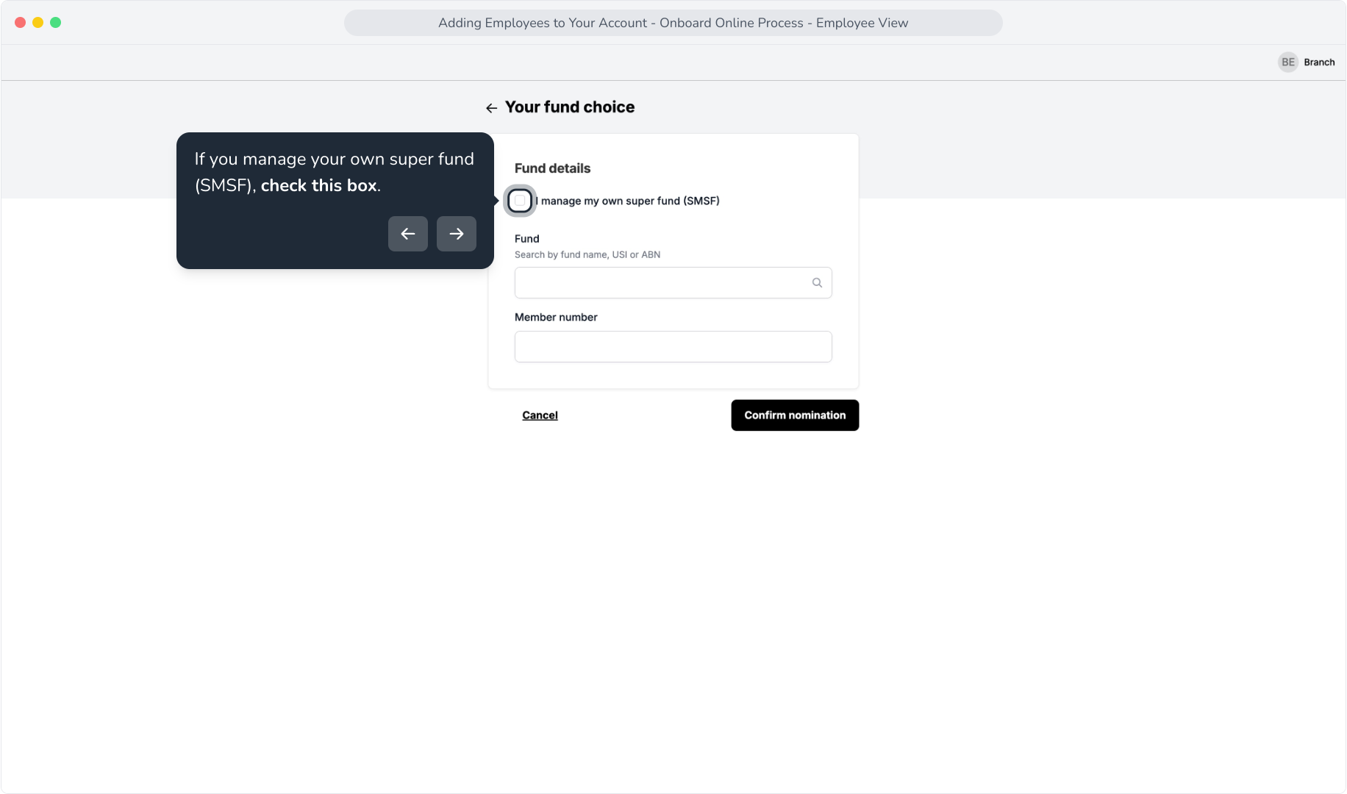The width and height of the screenshot is (1347, 794).
Task: Check the manage my own super fund box
Action: (520, 201)
